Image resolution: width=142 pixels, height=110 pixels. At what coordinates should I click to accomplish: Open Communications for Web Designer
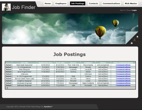(123, 69)
